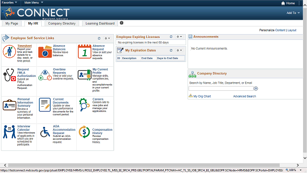The height and width of the screenshot is (173, 307).
Task: Click the company directory search field
Action: point(221,88)
